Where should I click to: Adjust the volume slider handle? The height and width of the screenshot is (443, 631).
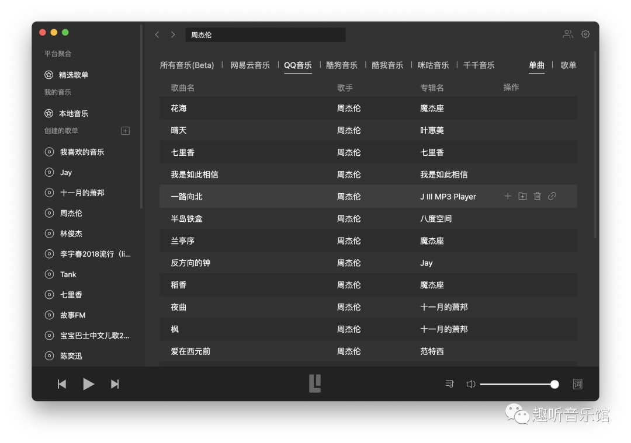point(554,384)
